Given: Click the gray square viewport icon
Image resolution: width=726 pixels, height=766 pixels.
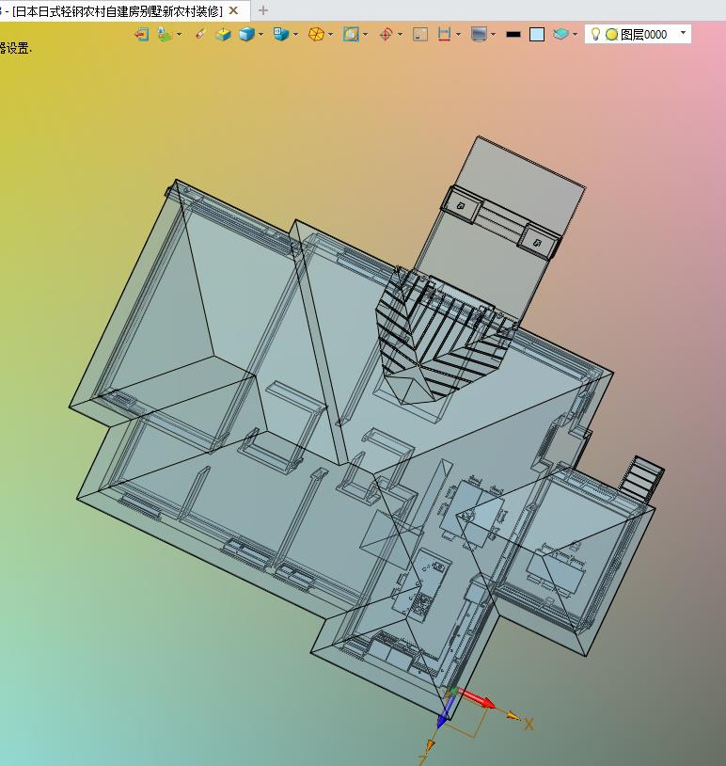Looking at the screenshot, I should click(420, 34).
